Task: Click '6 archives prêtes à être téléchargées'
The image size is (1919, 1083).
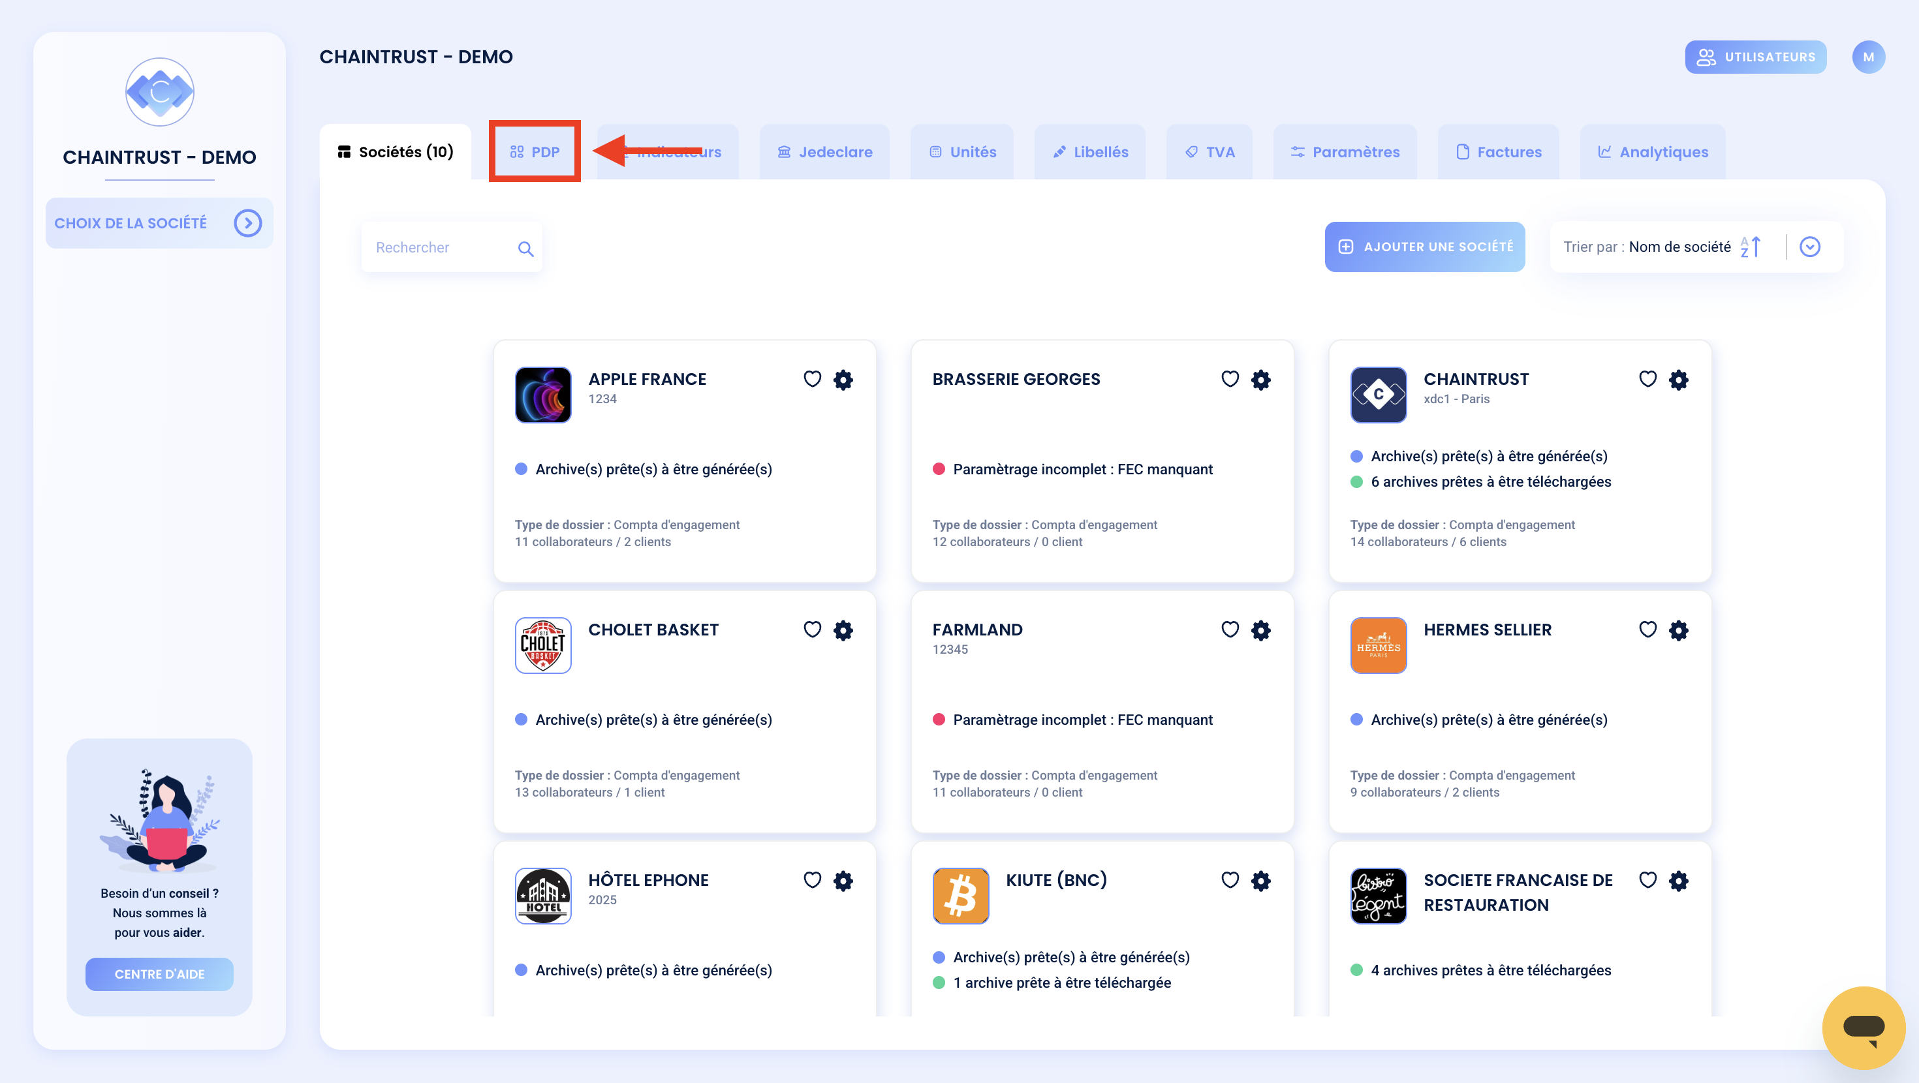Action: coord(1491,482)
